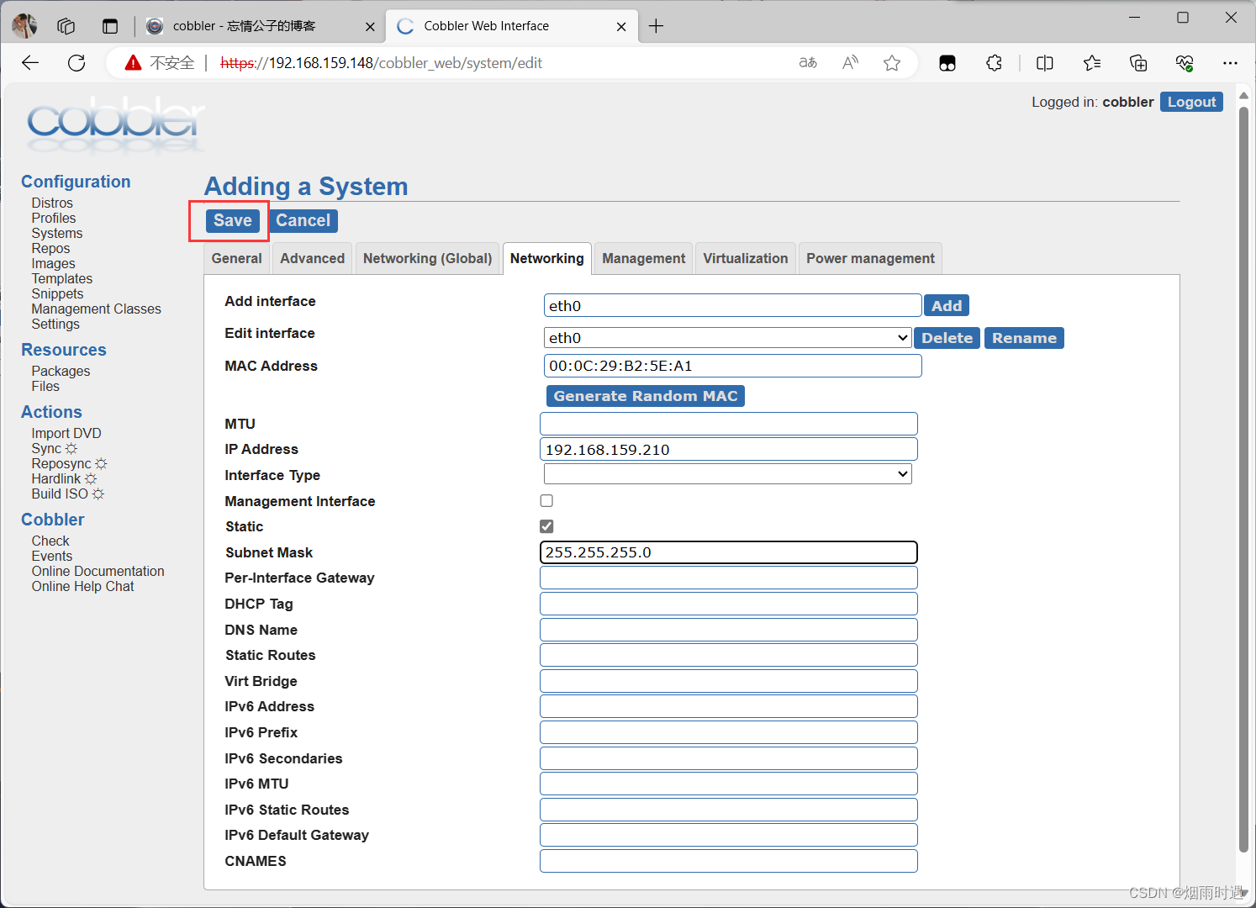Click the browser back arrow

(30, 63)
